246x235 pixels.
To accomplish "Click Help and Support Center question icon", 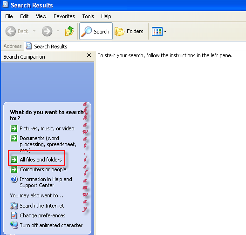I will coord(14,179).
